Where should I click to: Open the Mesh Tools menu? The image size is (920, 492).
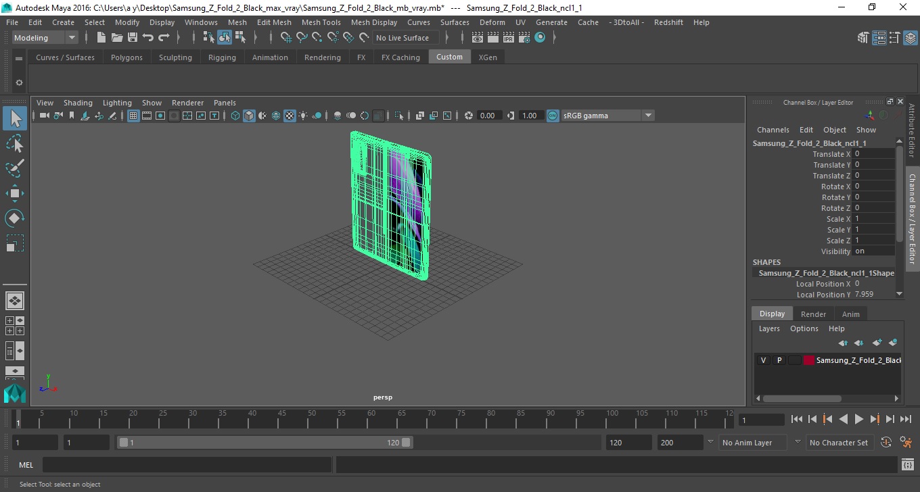coord(321,22)
